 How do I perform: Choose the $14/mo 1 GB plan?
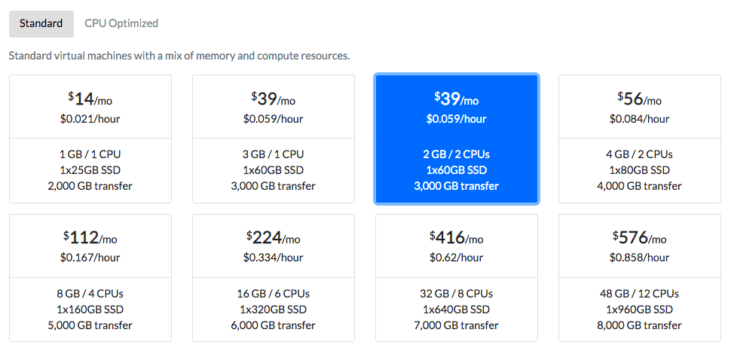[x=90, y=139]
